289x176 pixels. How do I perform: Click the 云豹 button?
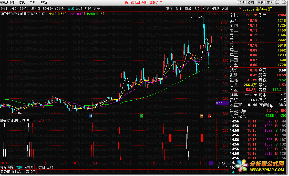[x=50, y=167]
